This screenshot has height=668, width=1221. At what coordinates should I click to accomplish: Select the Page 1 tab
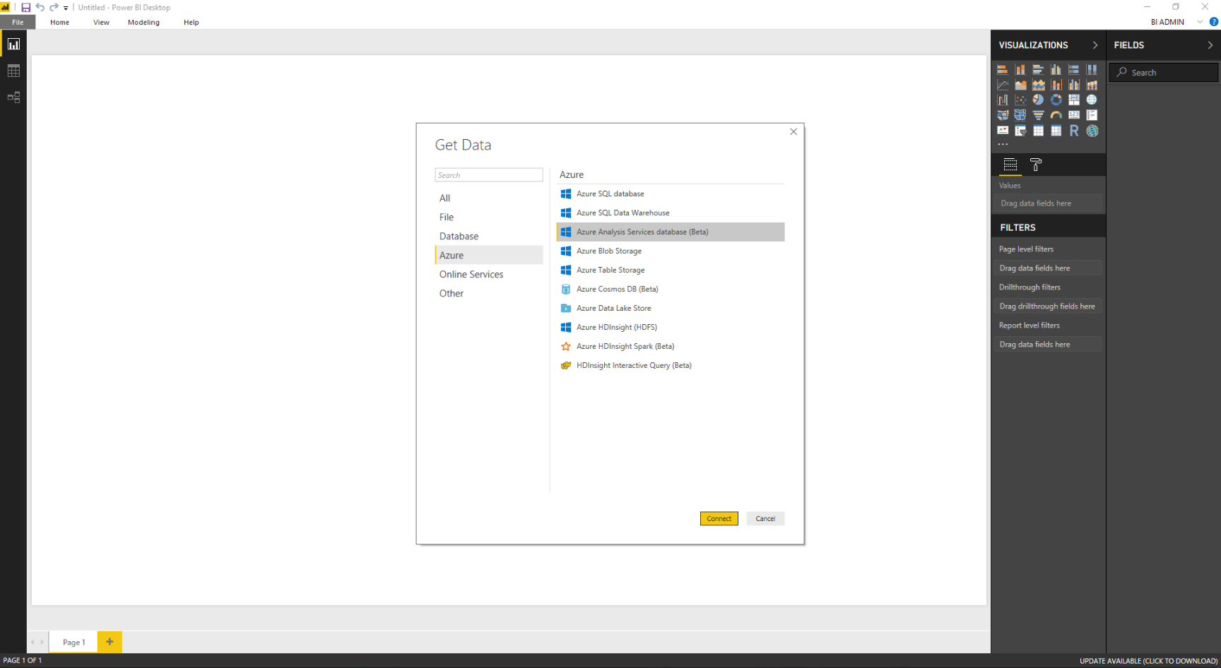click(x=73, y=642)
